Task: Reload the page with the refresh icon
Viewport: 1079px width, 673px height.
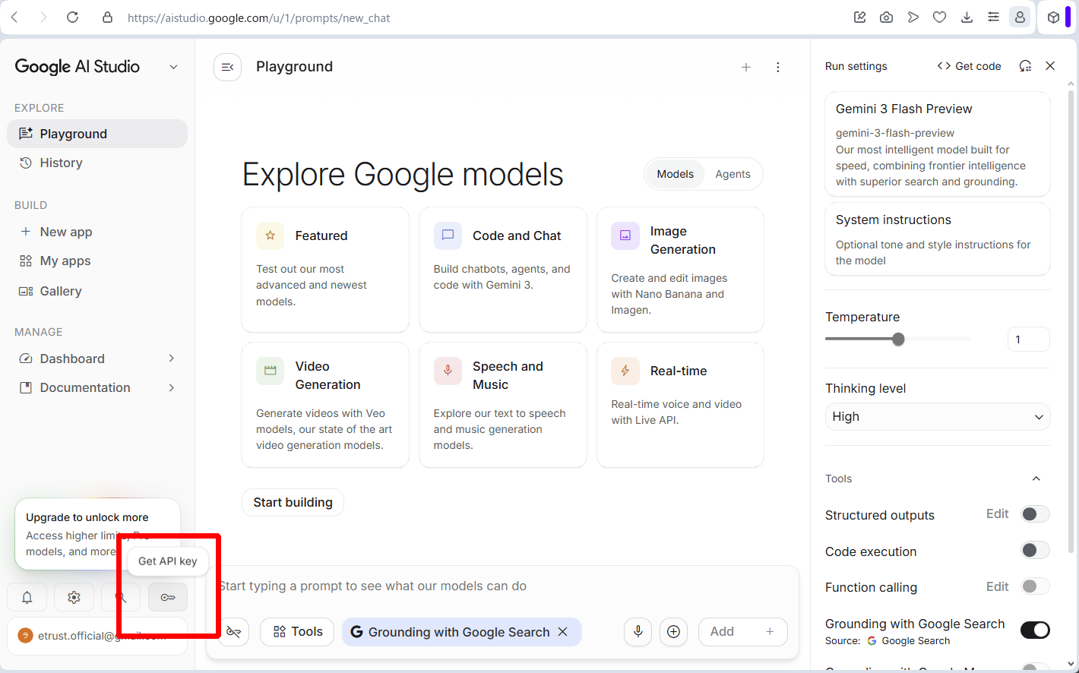Action: pos(72,17)
